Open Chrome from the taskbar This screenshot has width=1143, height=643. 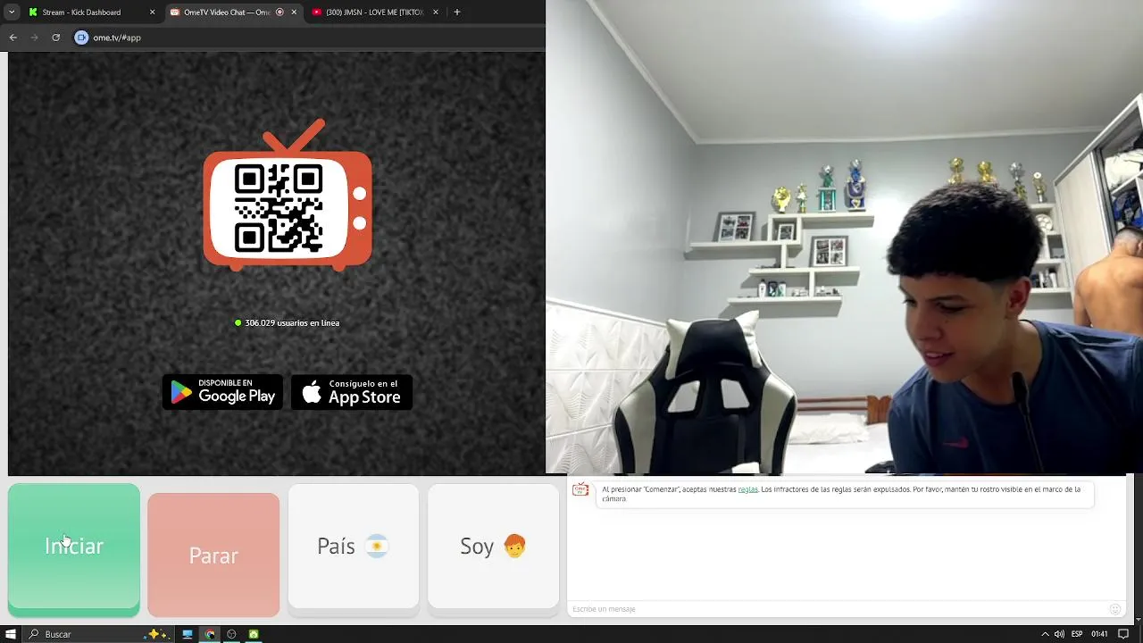(x=210, y=634)
